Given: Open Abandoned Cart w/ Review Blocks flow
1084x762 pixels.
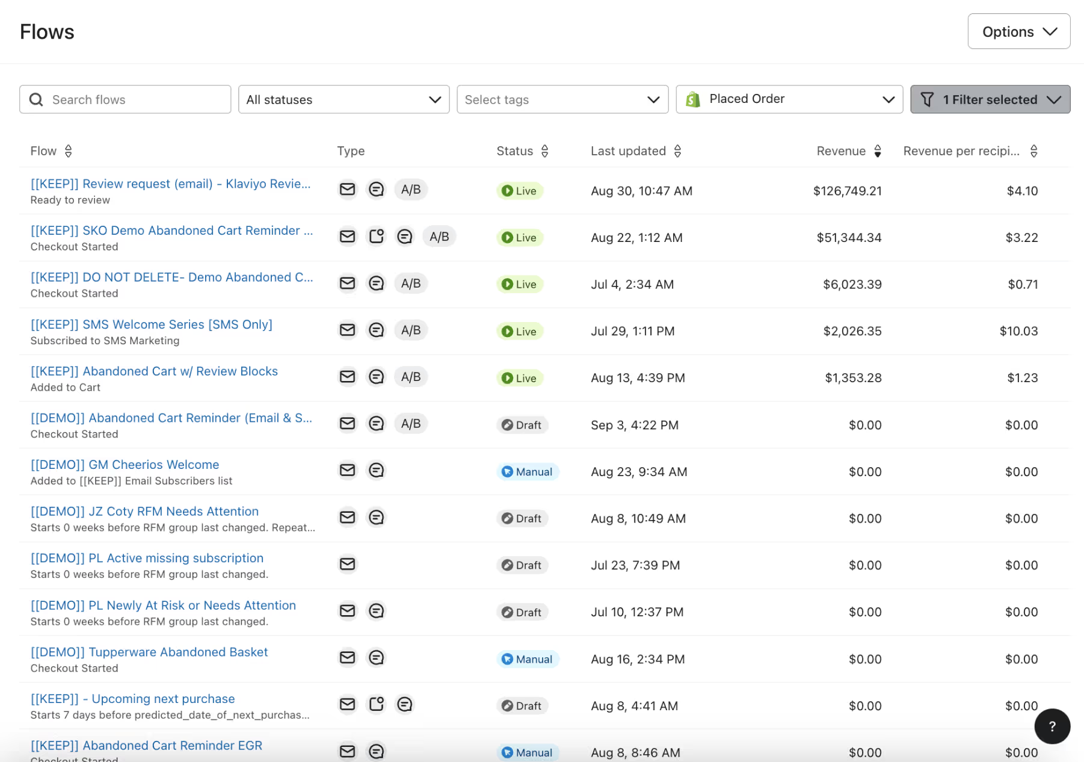Looking at the screenshot, I should (154, 371).
